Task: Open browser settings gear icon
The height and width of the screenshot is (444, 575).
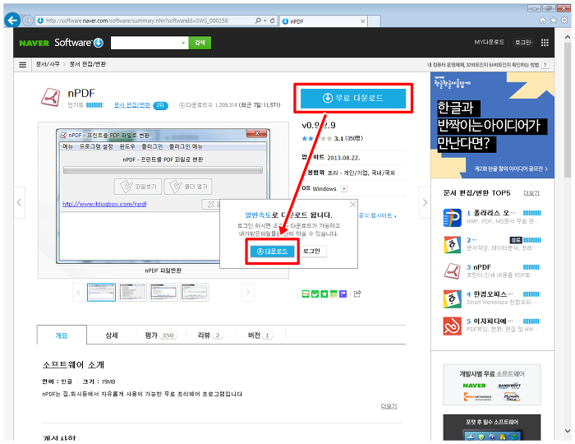Action: [x=565, y=21]
